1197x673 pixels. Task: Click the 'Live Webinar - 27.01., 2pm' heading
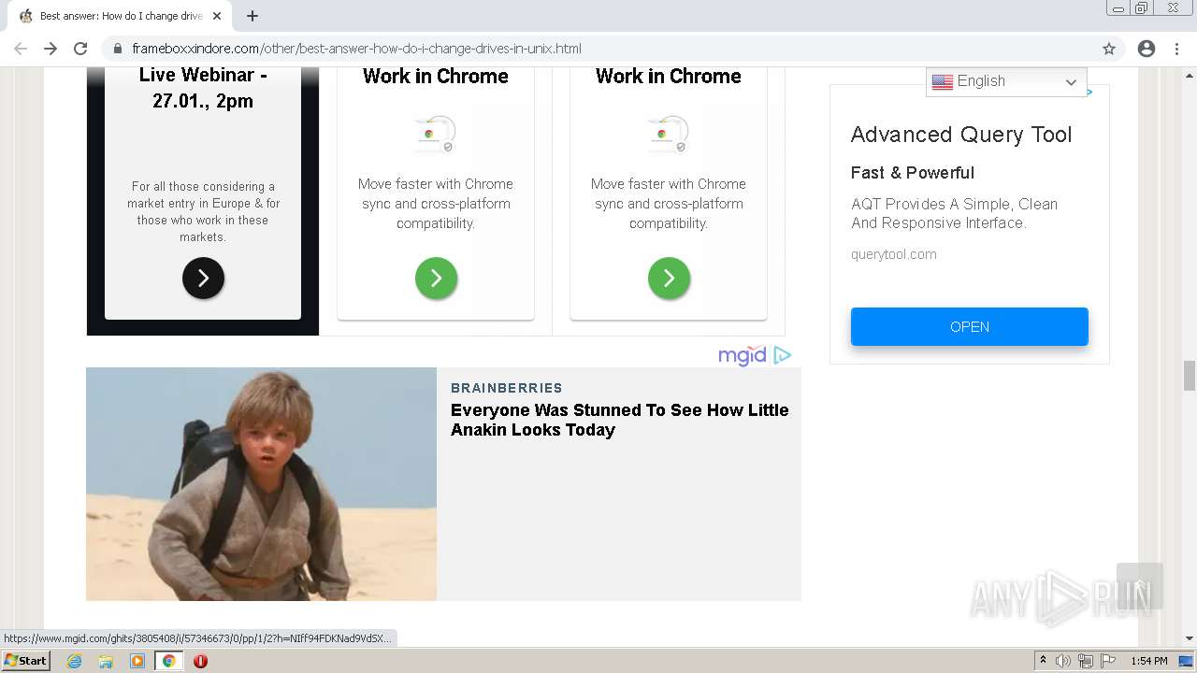[203, 88]
